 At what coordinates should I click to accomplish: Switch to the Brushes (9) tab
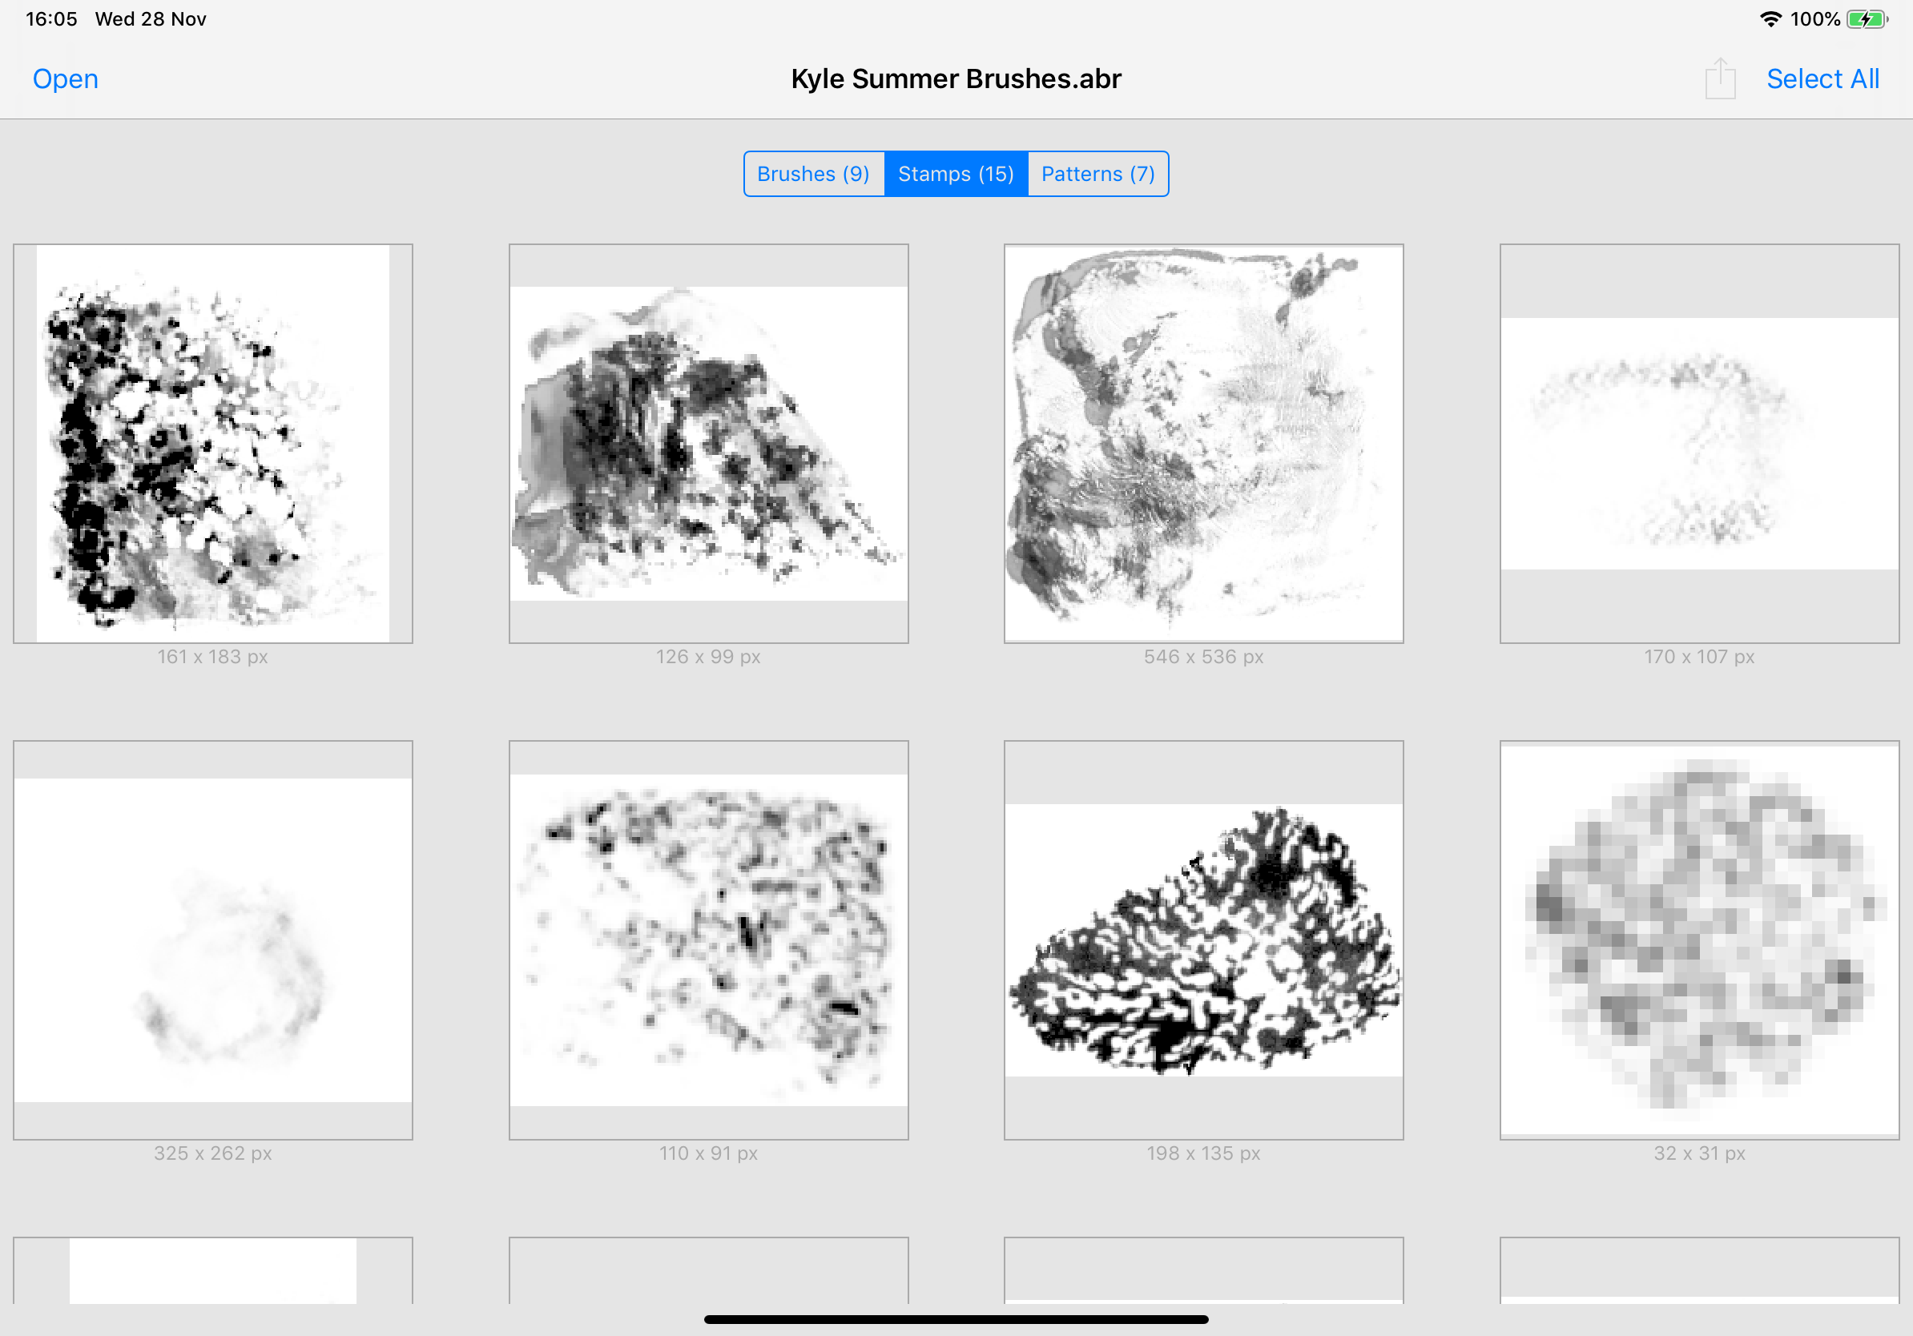[x=813, y=174]
